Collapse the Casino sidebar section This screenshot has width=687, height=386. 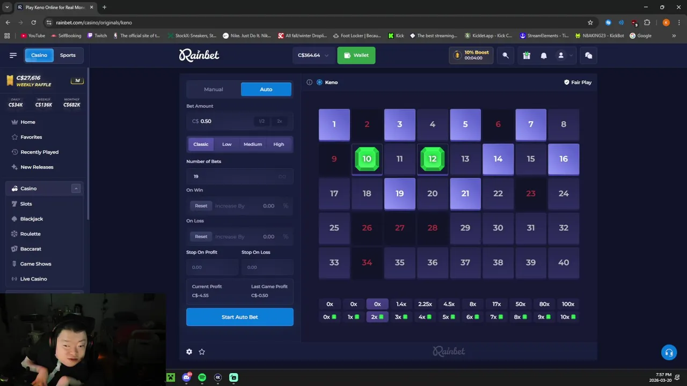(76, 189)
